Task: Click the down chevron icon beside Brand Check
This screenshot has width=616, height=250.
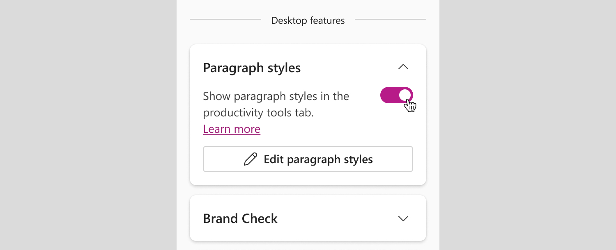Action: (403, 218)
